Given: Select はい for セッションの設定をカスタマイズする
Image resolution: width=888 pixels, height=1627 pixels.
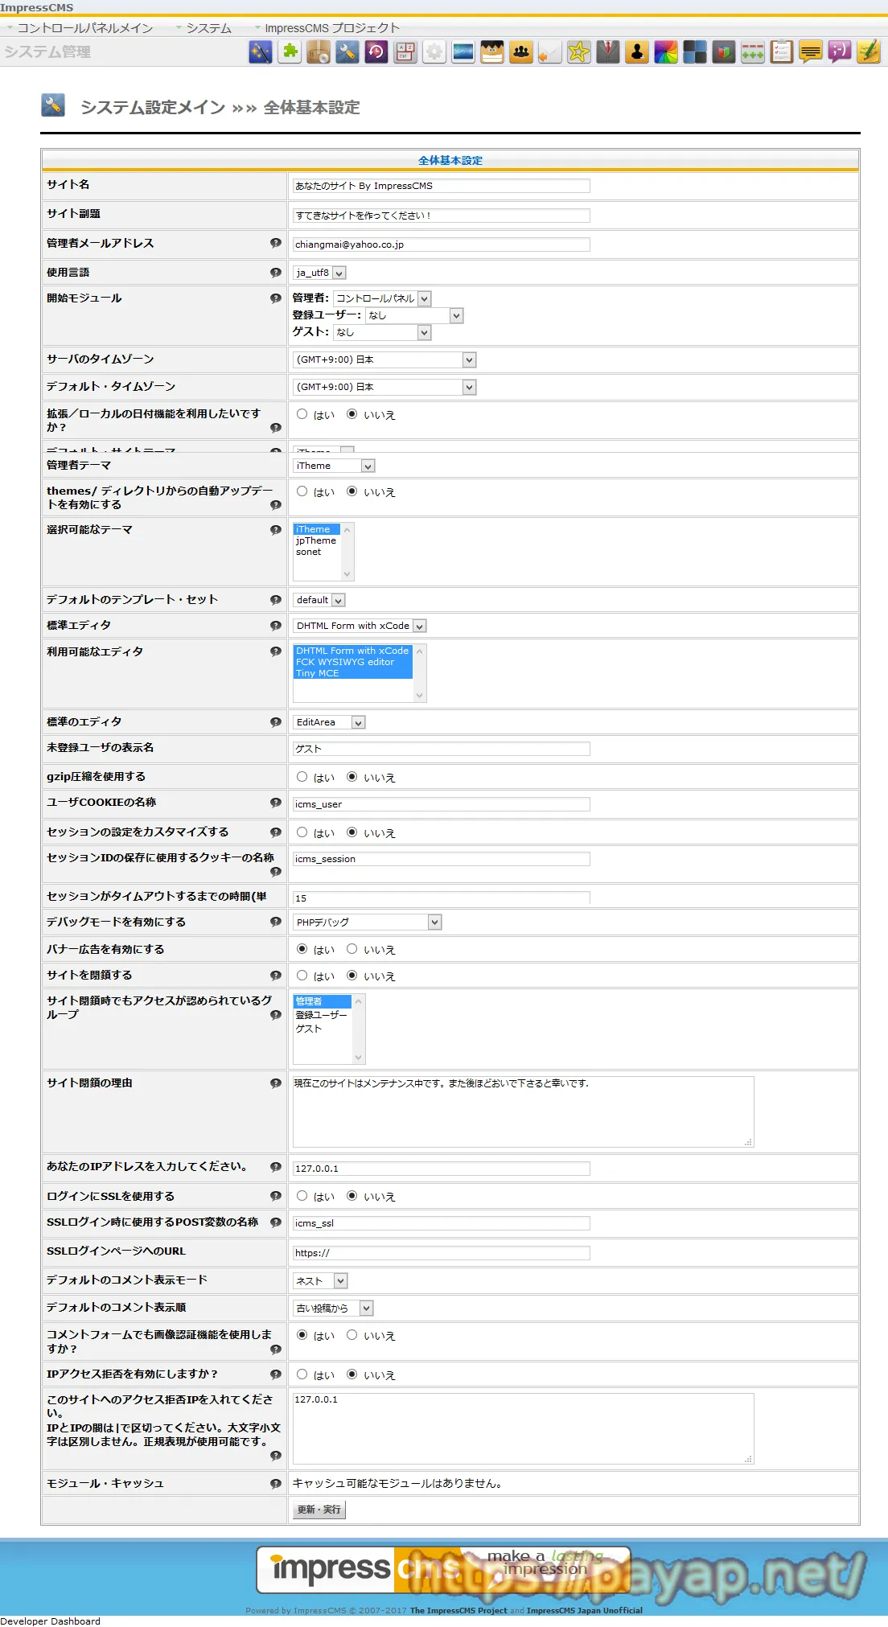Looking at the screenshot, I should pyautogui.click(x=302, y=832).
